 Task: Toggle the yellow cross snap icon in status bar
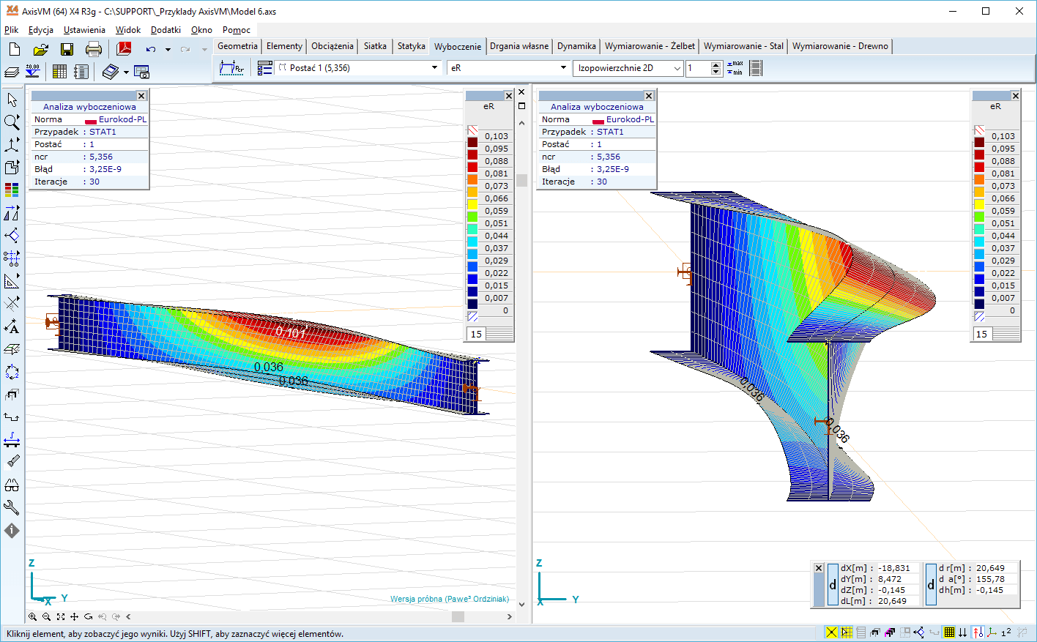click(x=831, y=632)
